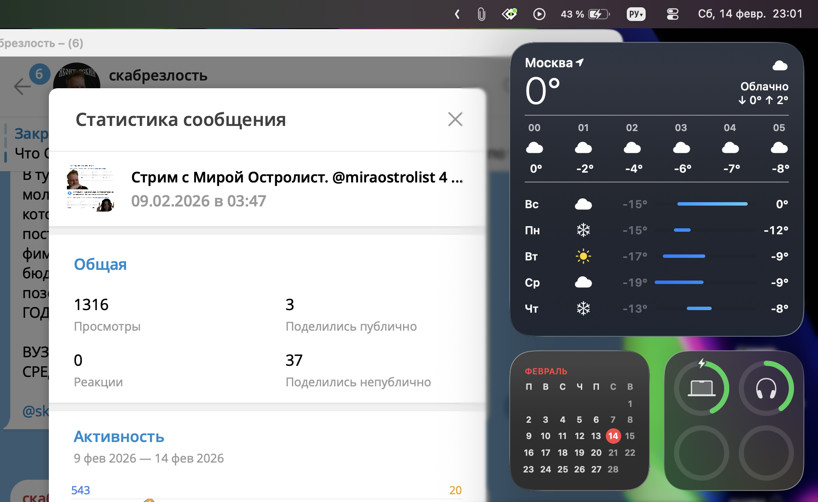Click the Пн snowflake icon in the daily forecast
The image size is (818, 502).
(583, 230)
